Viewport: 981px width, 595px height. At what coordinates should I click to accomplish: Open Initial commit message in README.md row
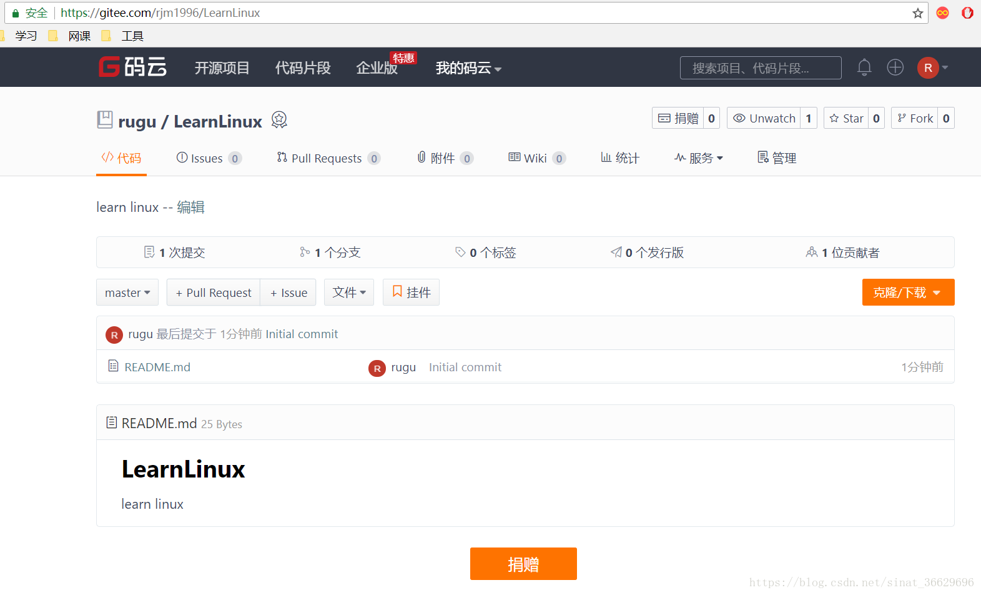[x=465, y=367]
